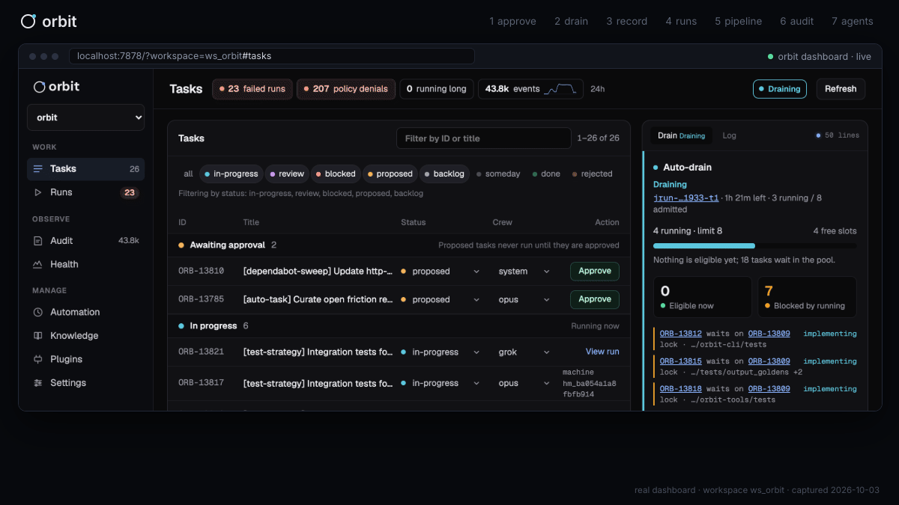The image size is (899, 505).
Task: Open crew dropdown for ORB-13817
Action: point(524,383)
